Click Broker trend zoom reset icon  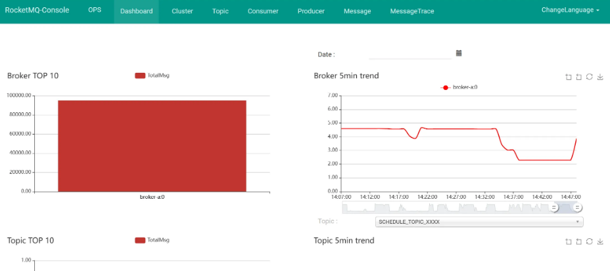coord(579,77)
